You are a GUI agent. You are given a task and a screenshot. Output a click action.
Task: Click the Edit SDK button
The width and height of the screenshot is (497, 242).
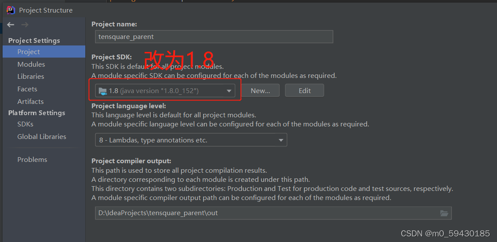(x=305, y=90)
